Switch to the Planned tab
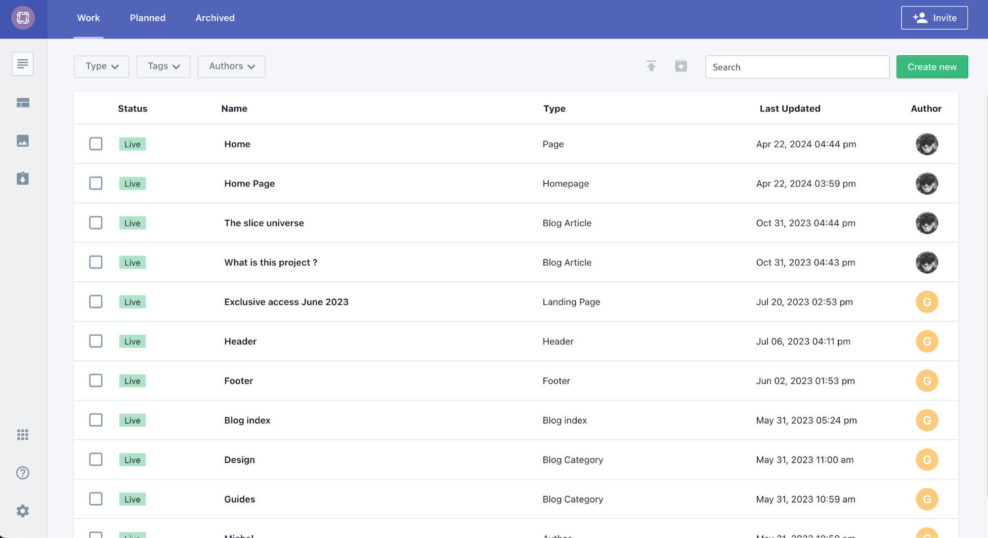This screenshot has width=988, height=538. click(147, 18)
